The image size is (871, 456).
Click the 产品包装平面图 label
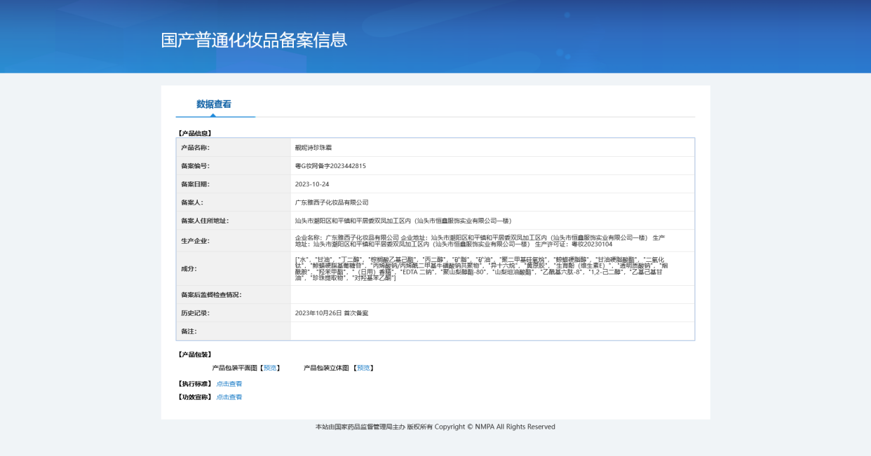pyautogui.click(x=235, y=368)
